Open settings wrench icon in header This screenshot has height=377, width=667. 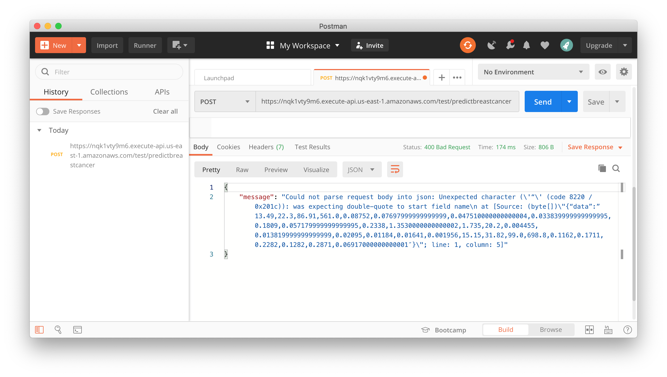[510, 45]
